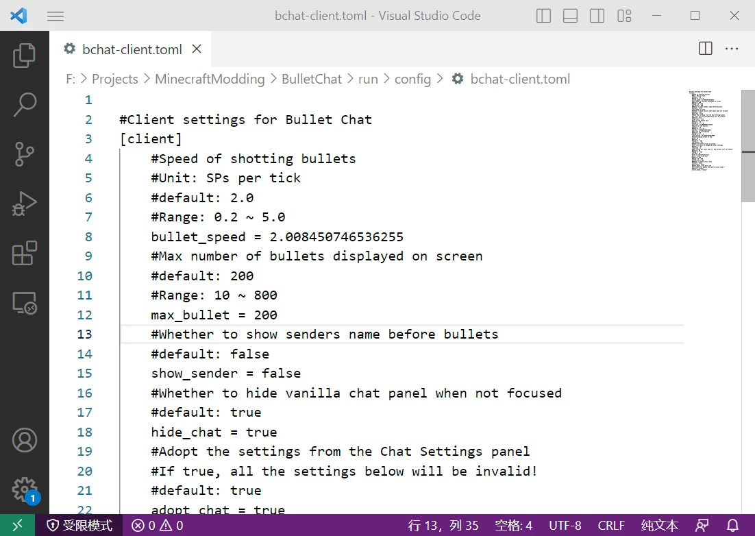Open the Extensions view

[x=24, y=254]
